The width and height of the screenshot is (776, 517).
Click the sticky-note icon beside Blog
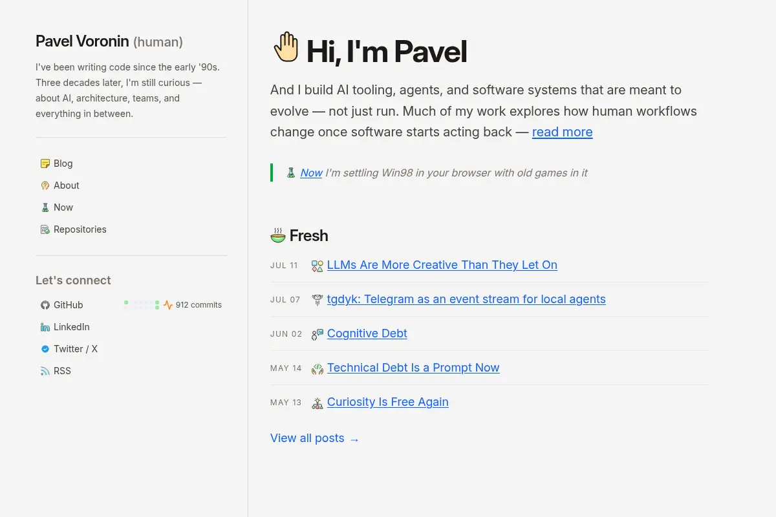pyautogui.click(x=45, y=164)
